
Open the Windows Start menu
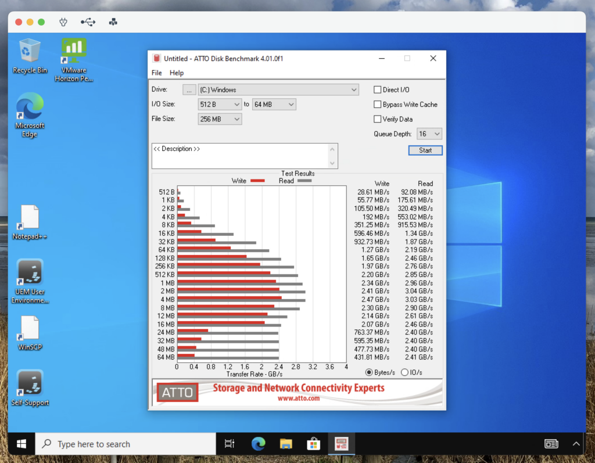[x=21, y=444]
